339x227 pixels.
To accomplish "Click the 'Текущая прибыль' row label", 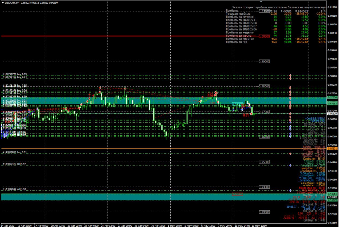I will pos(238,14).
